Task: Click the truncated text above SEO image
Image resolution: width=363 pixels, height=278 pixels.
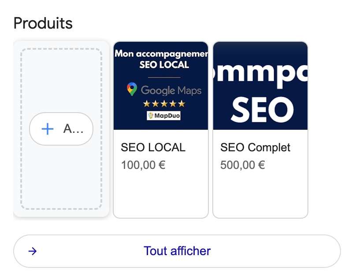Action: point(260,75)
